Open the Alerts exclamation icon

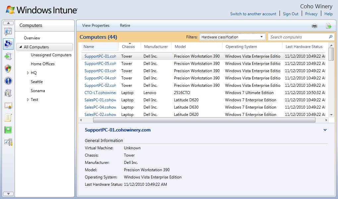click(8, 81)
